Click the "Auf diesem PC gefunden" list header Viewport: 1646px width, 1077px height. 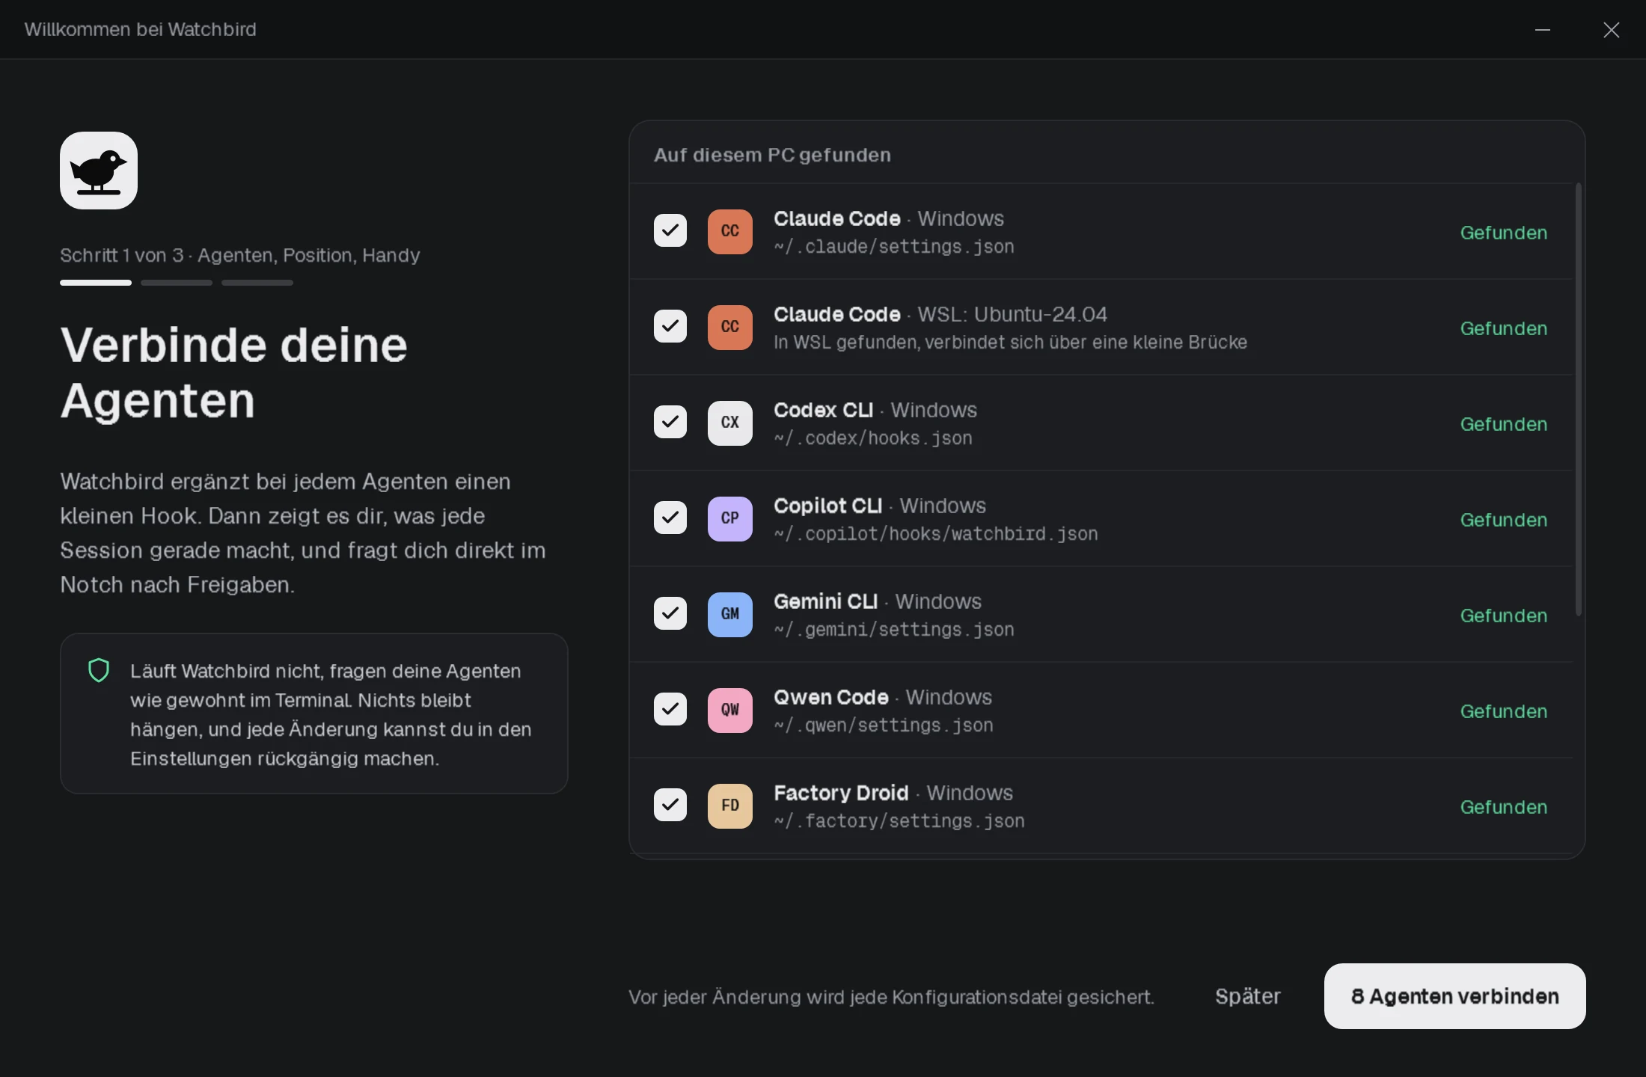pos(772,155)
